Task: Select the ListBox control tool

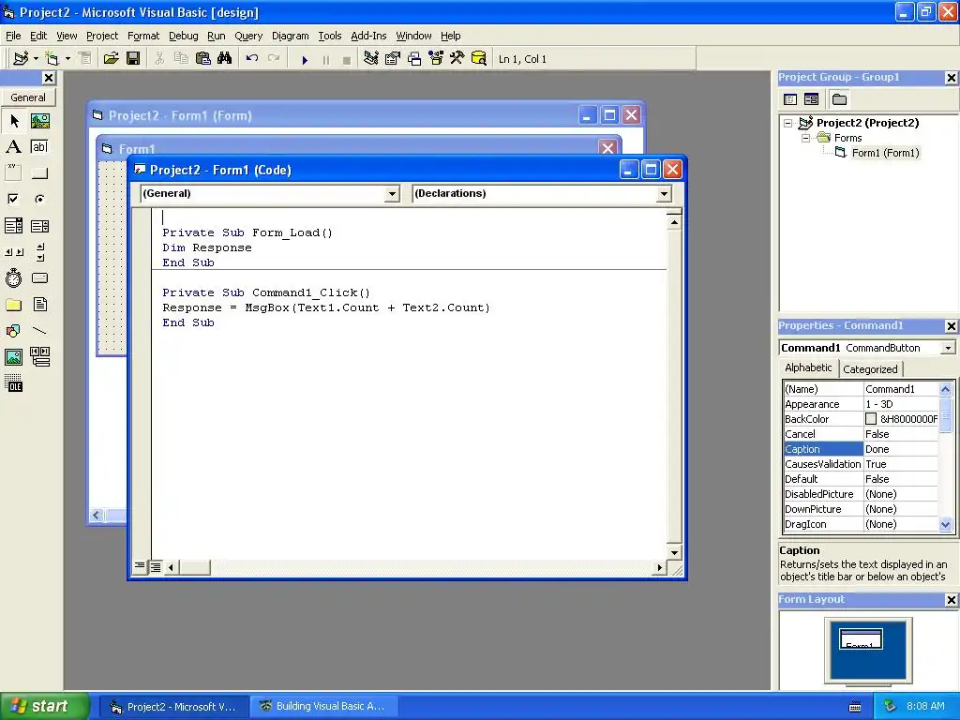Action: pos(39,226)
